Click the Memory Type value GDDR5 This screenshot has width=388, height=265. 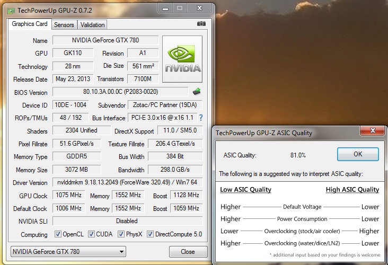[77, 156]
